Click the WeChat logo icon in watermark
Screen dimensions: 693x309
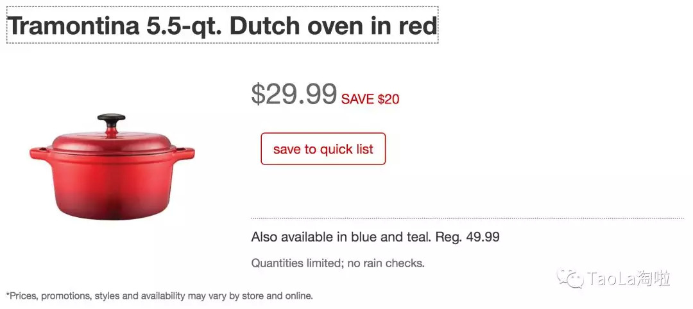click(x=570, y=279)
